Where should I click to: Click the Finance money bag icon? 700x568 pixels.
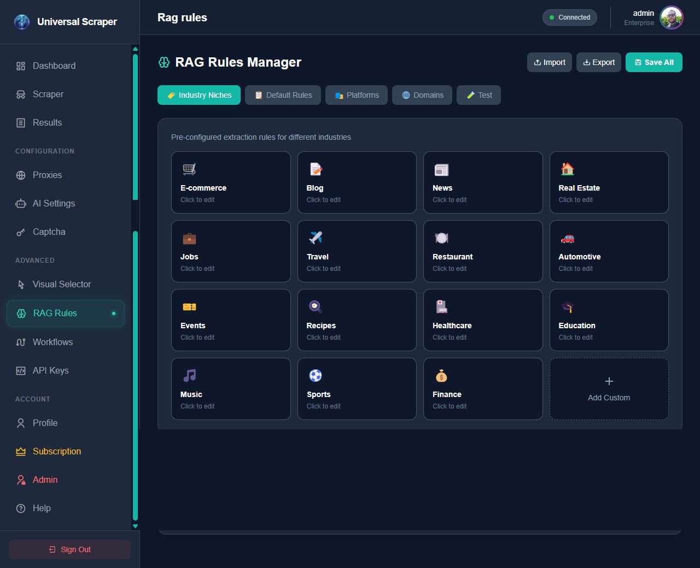click(441, 376)
